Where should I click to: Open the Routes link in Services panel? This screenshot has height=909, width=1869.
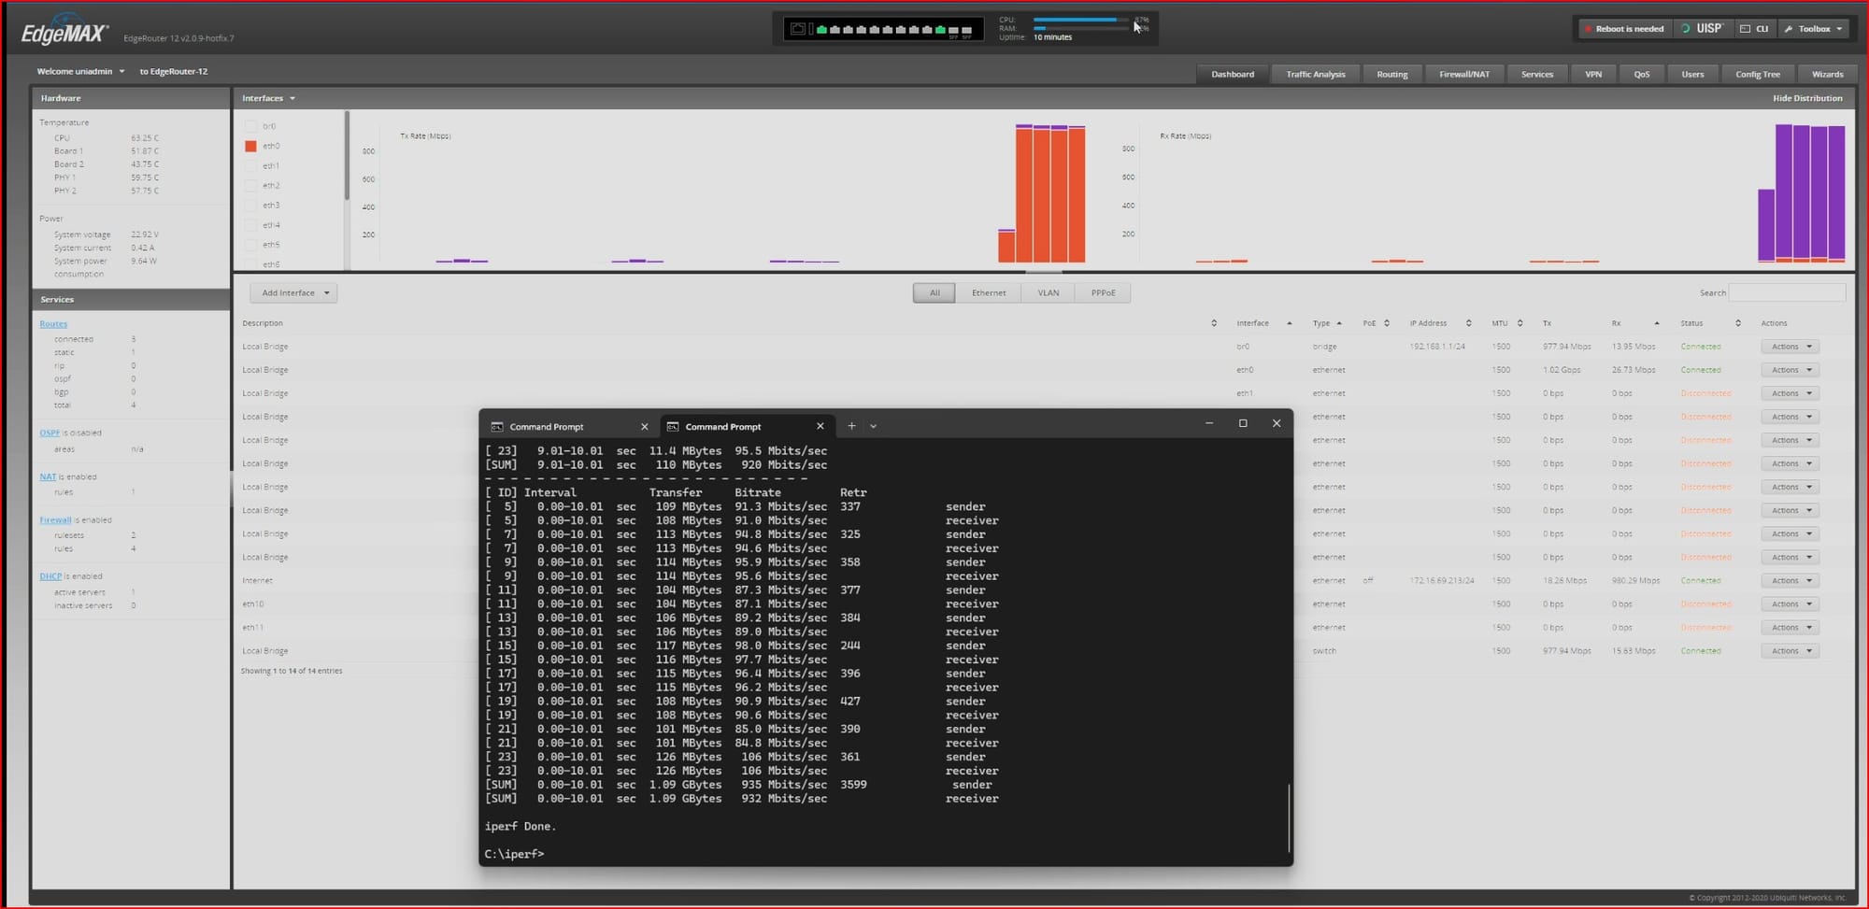point(52,323)
